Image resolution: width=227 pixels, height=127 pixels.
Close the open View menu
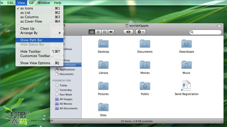(21, 3)
